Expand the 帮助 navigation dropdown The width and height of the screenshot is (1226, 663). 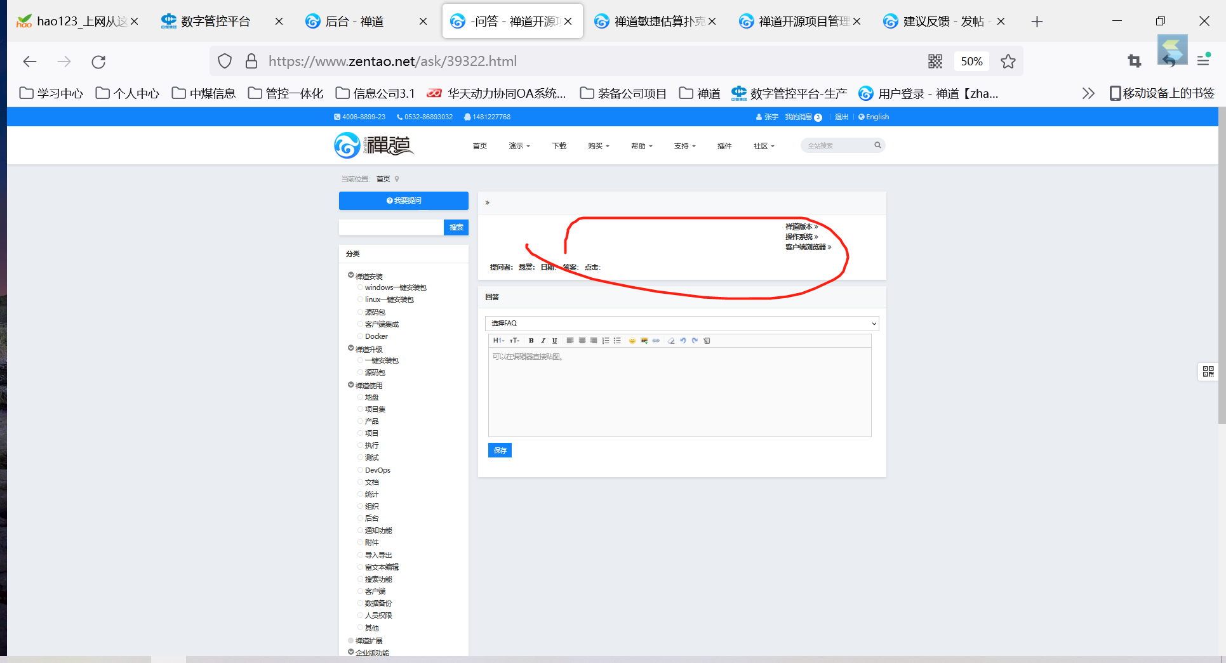642,146
